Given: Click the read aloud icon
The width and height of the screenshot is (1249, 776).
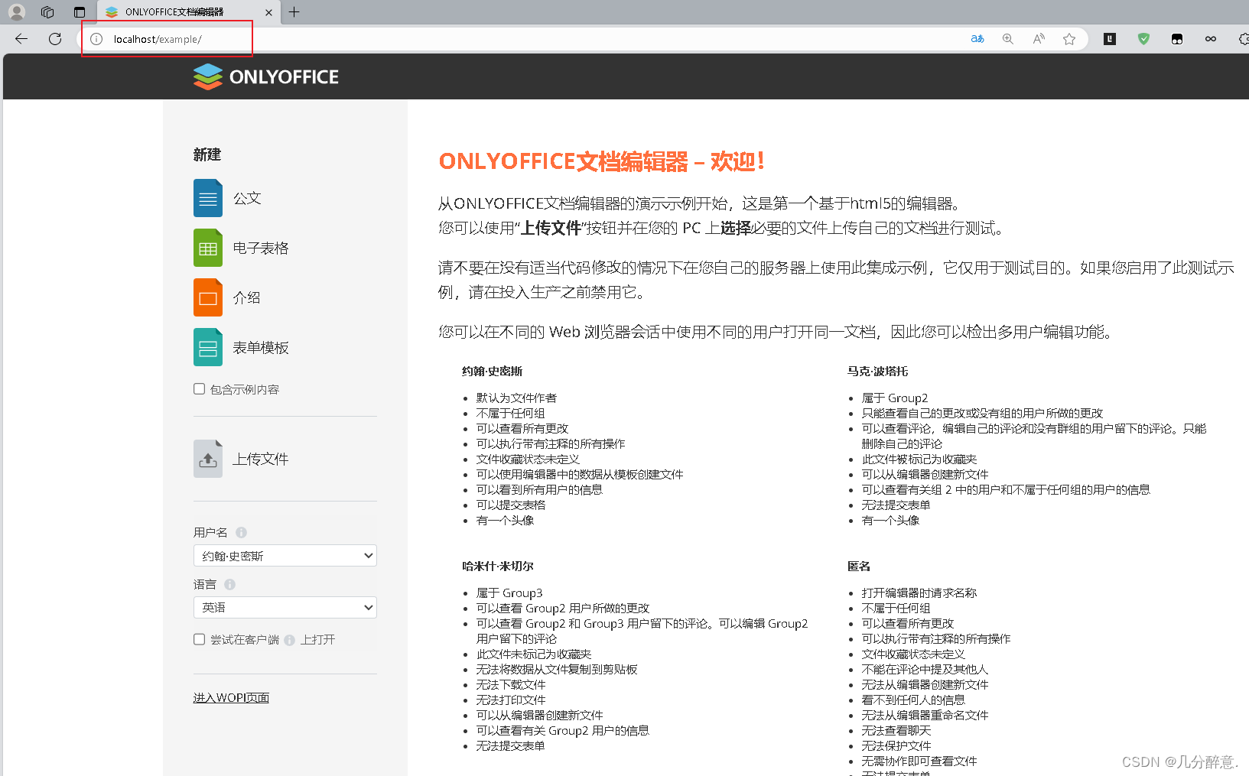Looking at the screenshot, I should (x=1039, y=39).
